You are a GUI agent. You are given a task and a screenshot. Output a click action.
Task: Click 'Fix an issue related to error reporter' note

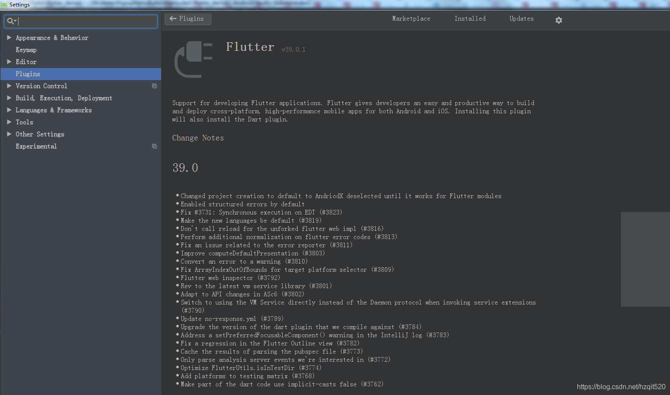click(266, 245)
